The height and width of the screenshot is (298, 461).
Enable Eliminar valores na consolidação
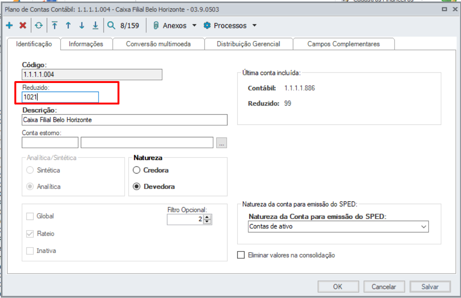click(241, 255)
